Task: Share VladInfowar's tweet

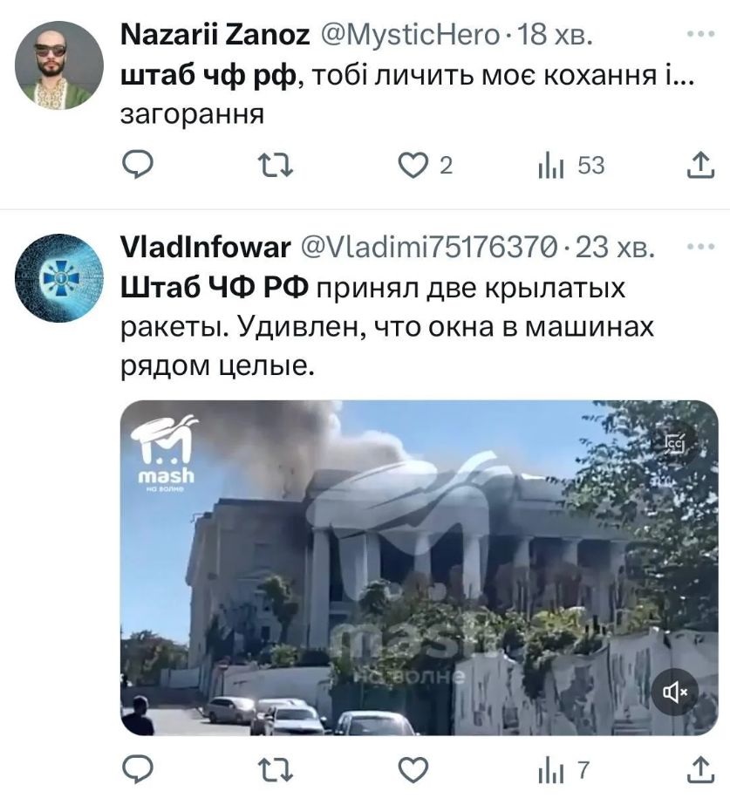Action: click(x=700, y=769)
